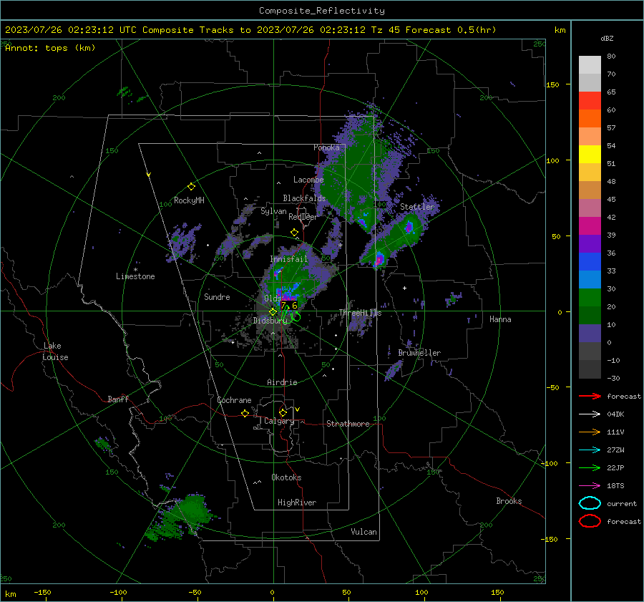
Task: Click the magenta 18TS arrow icon
Action: [590, 485]
